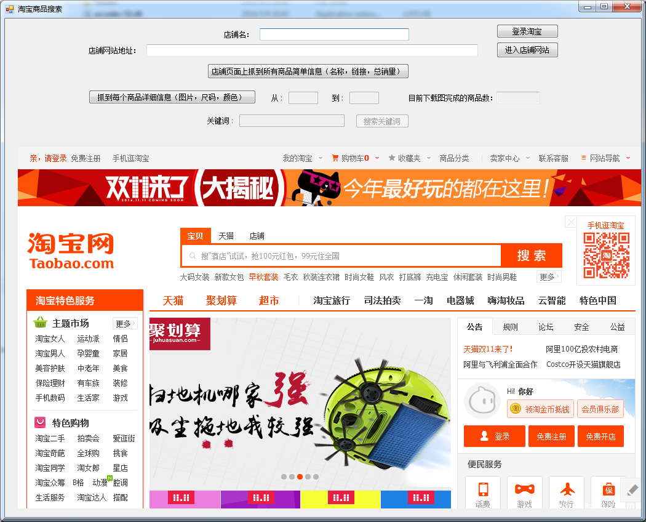This screenshot has height=522, width=646.
Task: Click the 话费 phone icon
Action: tap(483, 489)
